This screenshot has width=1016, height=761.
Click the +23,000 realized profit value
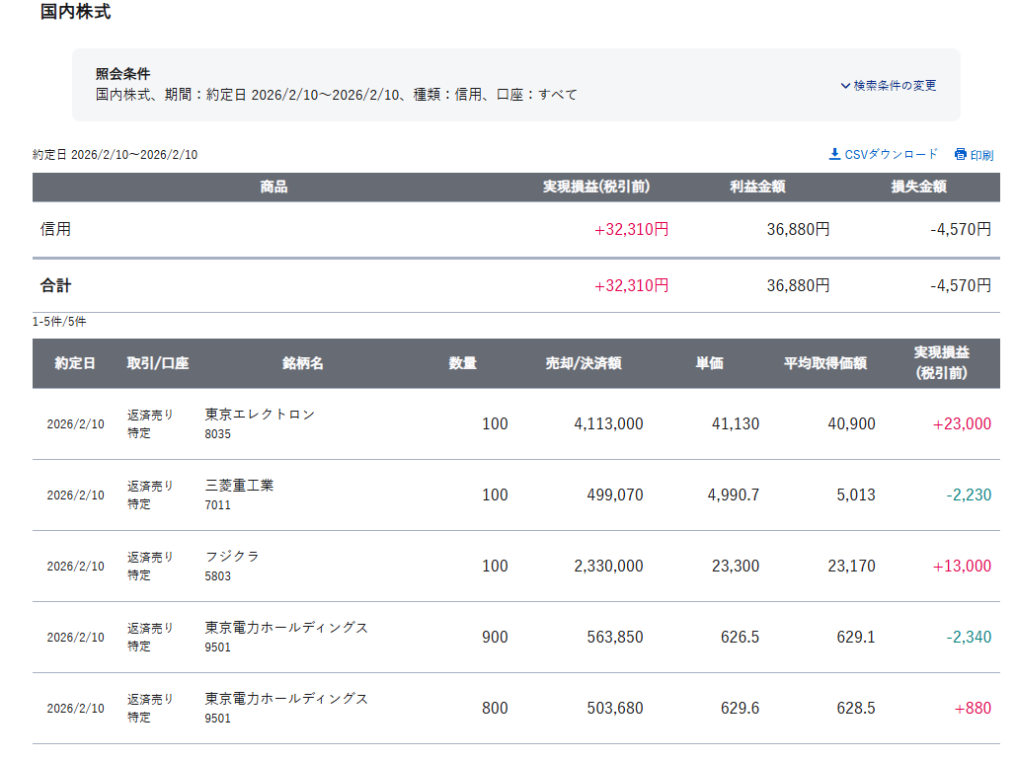[961, 424]
